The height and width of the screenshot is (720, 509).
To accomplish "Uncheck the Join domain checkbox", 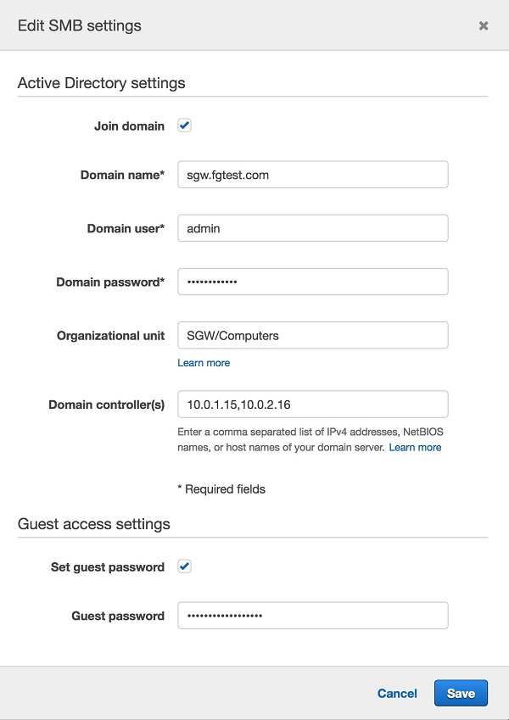I will tap(185, 126).
